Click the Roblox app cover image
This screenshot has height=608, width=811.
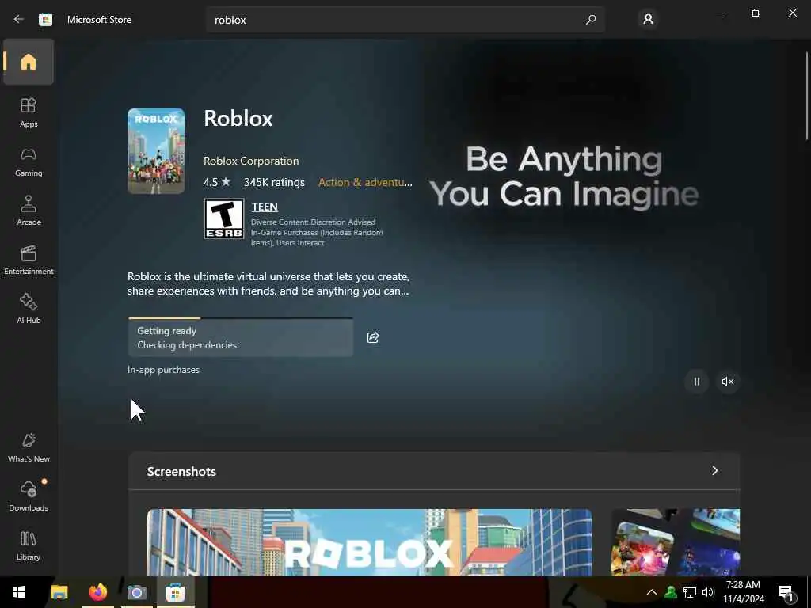156,151
